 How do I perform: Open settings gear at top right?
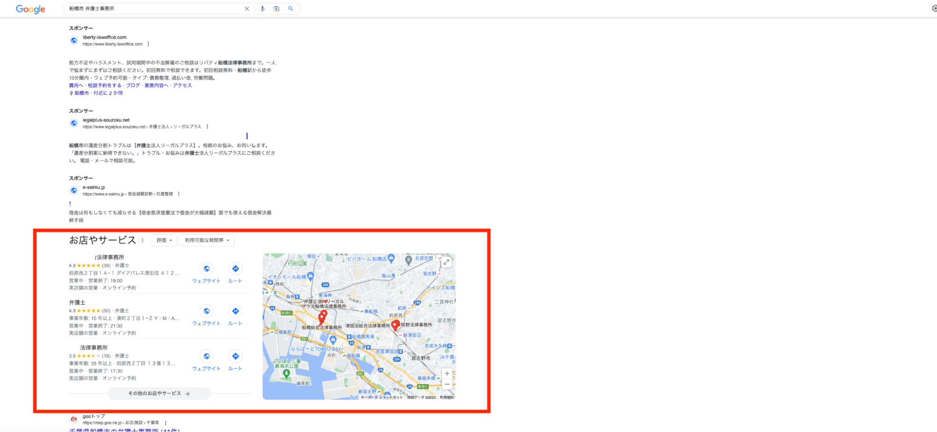(934, 8)
